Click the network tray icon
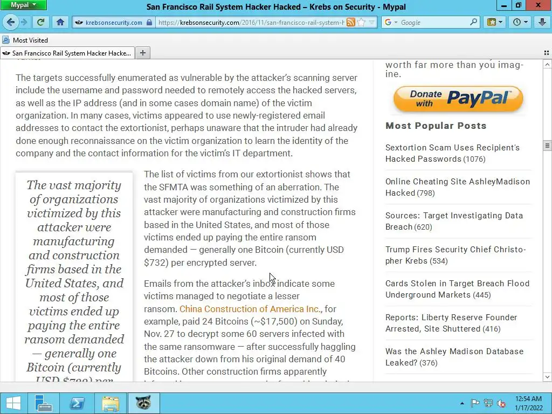Screen dimensions: 552x414 point(488,403)
